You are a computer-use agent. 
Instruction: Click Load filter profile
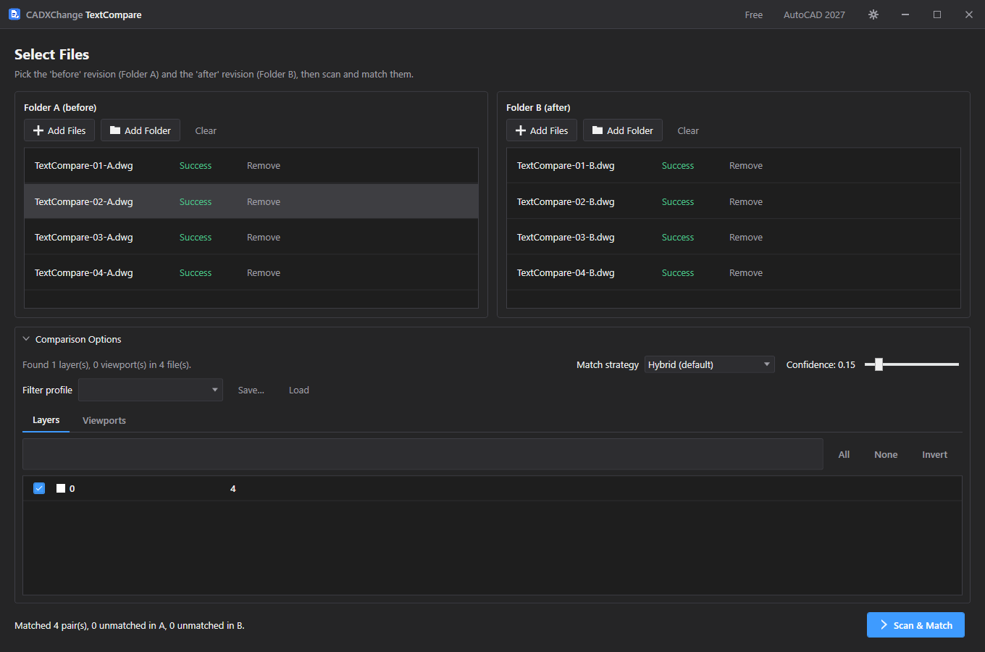(x=299, y=390)
